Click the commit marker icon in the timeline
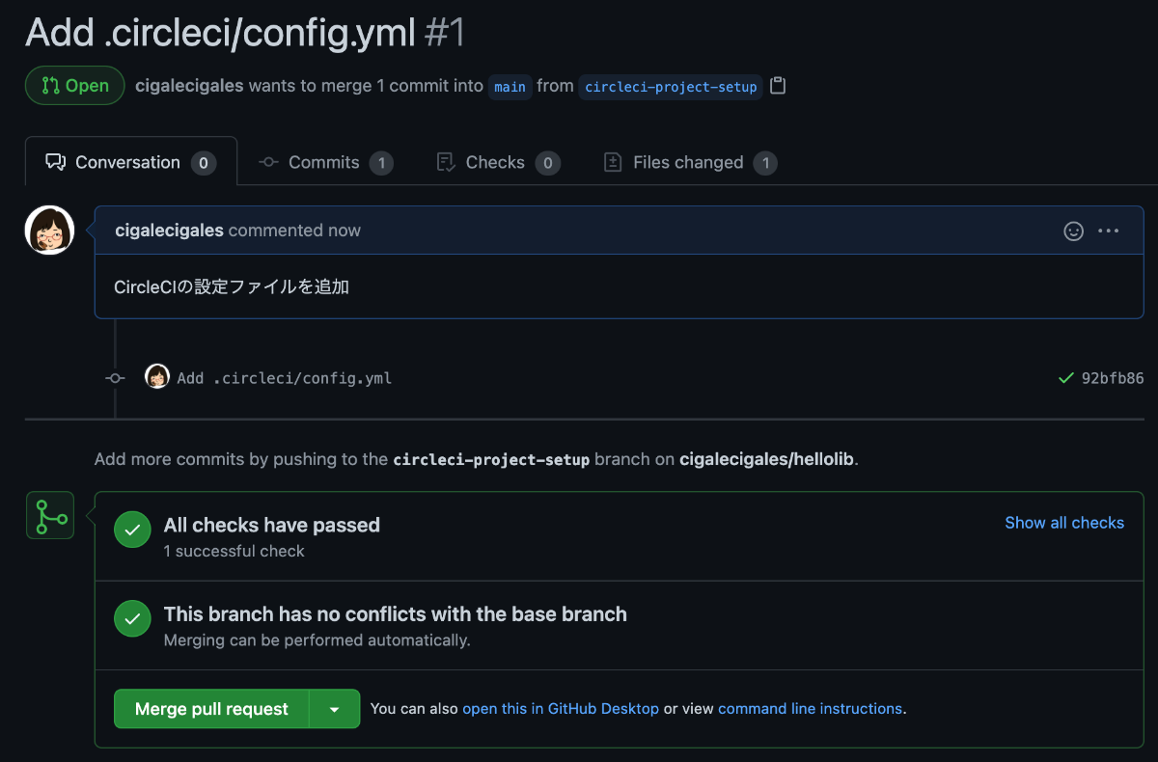This screenshot has height=762, width=1158. 115,377
